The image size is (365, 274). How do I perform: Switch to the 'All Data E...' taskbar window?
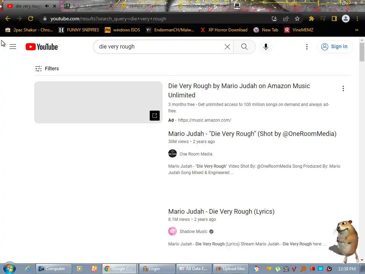194,269
